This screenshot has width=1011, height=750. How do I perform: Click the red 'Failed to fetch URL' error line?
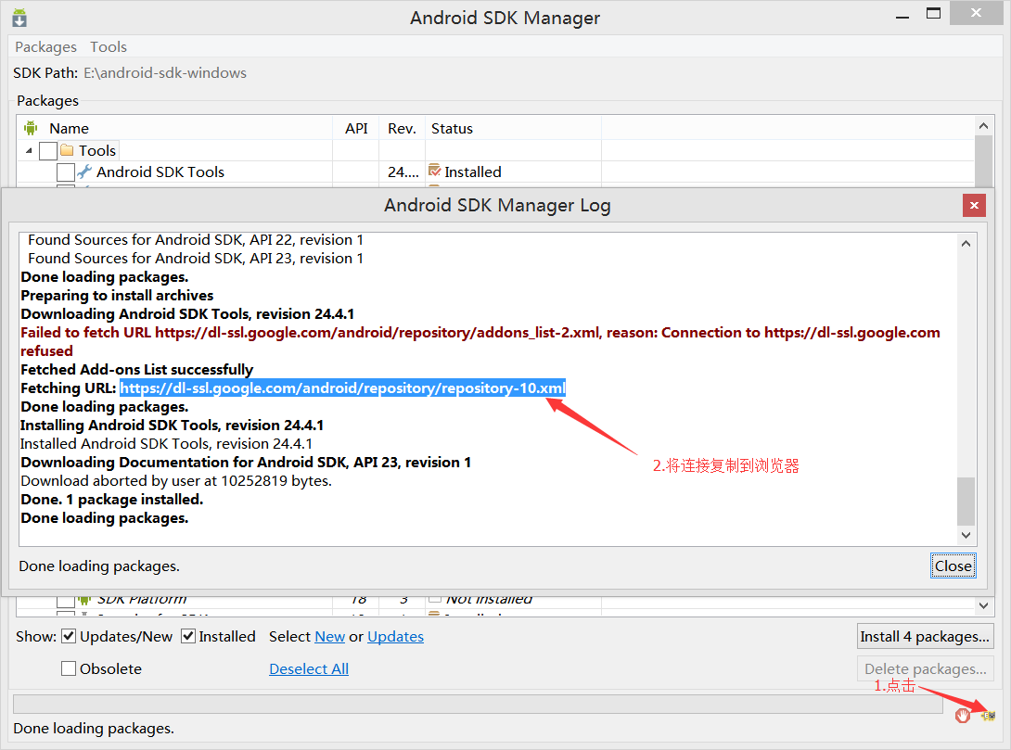[x=480, y=341]
